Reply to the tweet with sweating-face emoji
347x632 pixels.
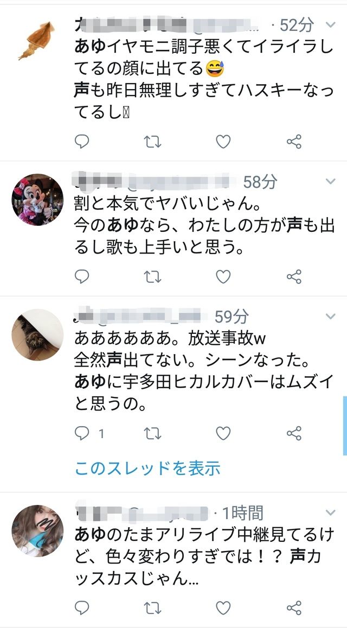[82, 142]
